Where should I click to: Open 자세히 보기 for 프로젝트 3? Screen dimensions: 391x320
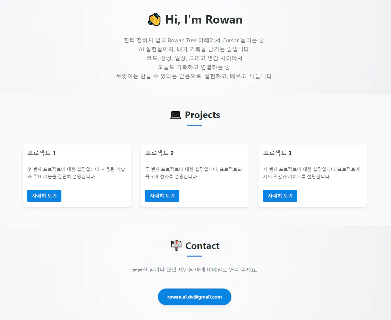(280, 196)
